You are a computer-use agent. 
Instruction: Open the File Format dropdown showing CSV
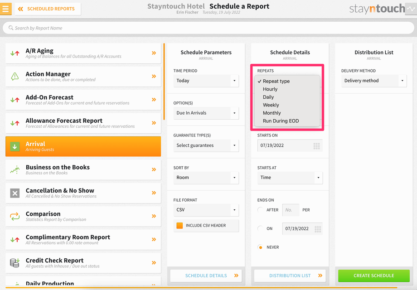click(206, 210)
